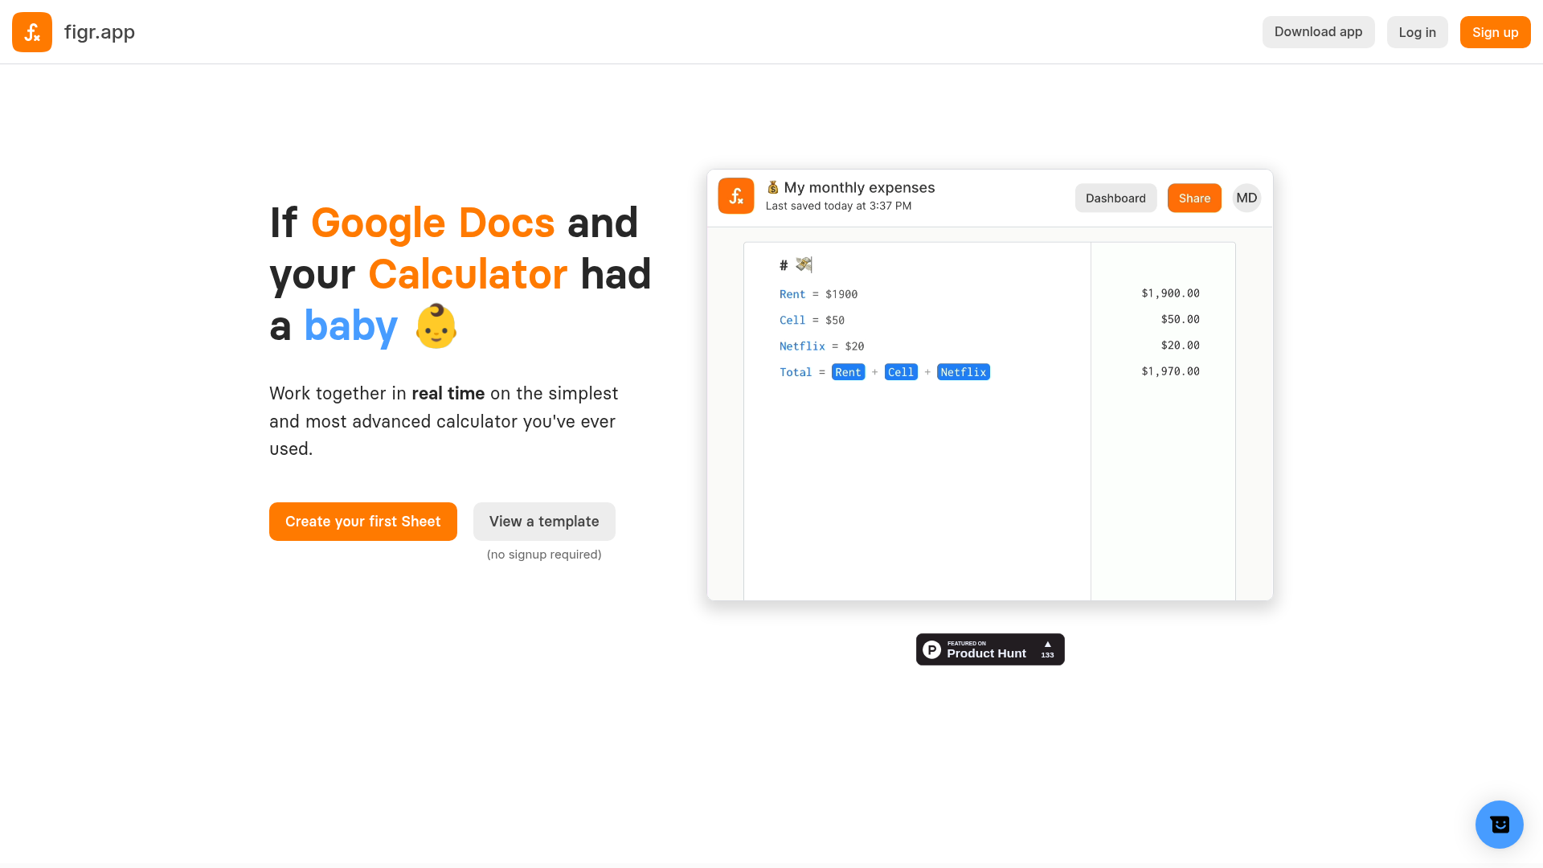Open the chat widget smiley icon
Screen dimensions: 1543x868
pos(1499,825)
